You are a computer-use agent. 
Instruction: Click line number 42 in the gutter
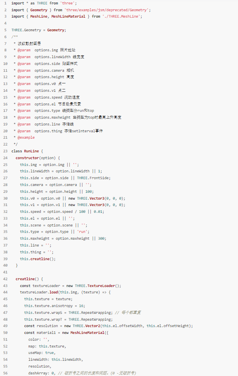pos(5,279)
